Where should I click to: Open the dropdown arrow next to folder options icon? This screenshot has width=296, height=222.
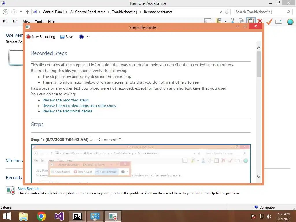coord(225,21)
